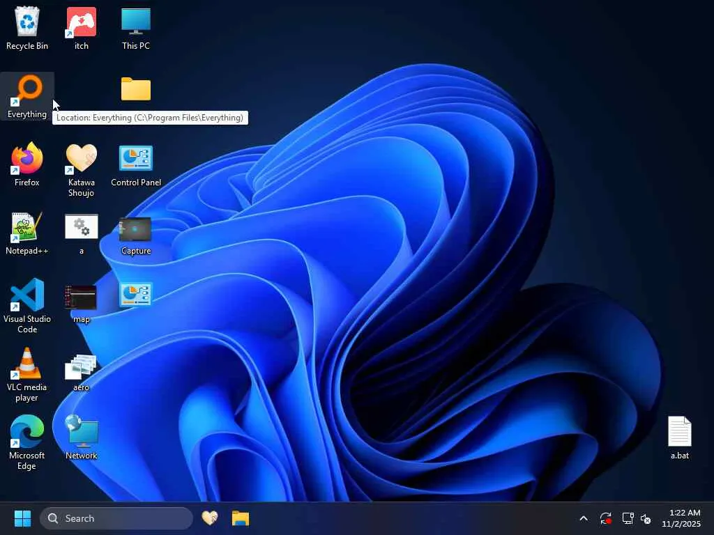Select the Notepad++ desktop shortcut

[27, 233]
